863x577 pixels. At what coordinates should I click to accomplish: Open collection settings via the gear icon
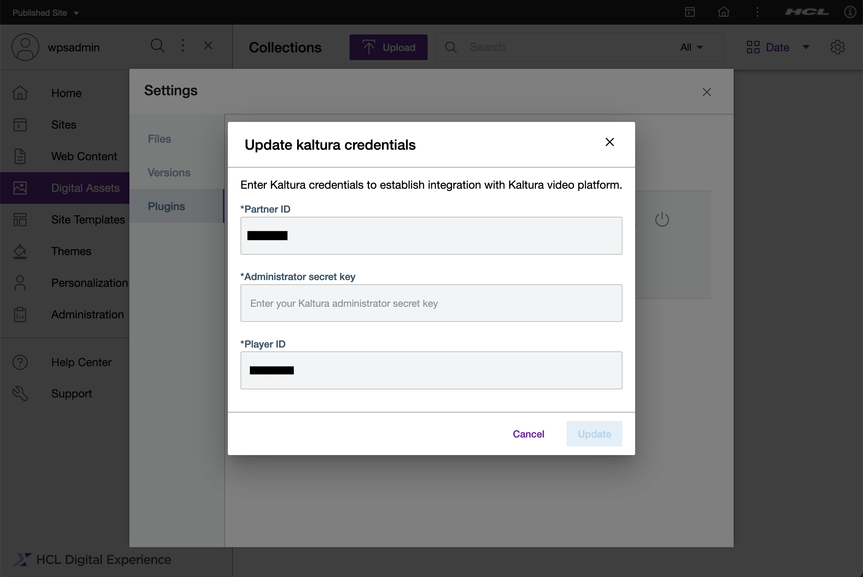pyautogui.click(x=838, y=47)
